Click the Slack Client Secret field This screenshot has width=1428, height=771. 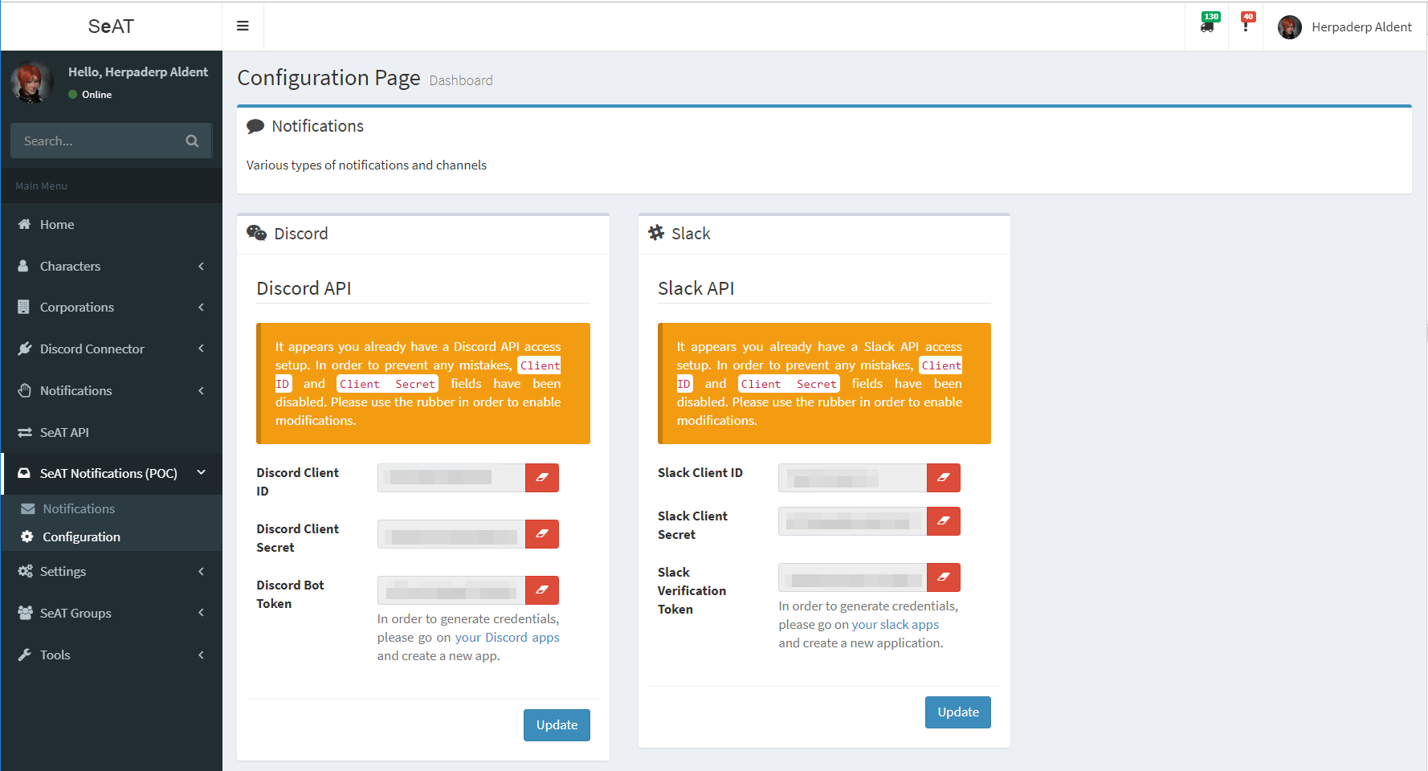(852, 521)
